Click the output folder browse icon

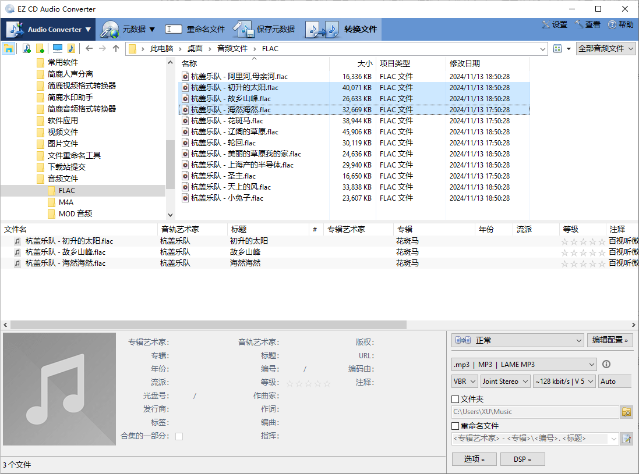pyautogui.click(x=626, y=411)
